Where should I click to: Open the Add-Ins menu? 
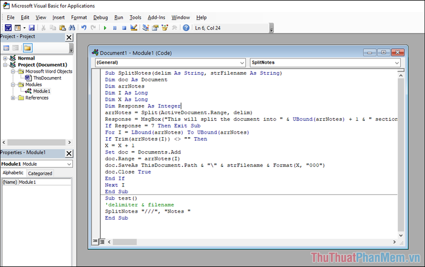pyautogui.click(x=157, y=18)
